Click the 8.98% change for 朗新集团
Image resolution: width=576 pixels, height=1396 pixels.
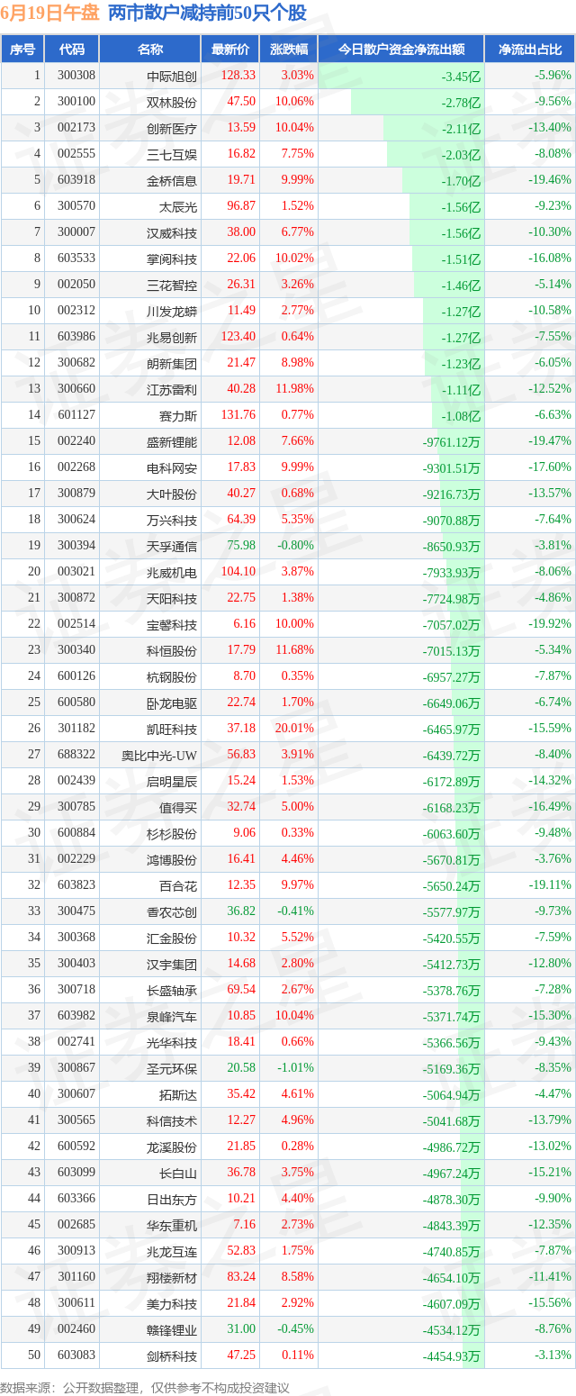(x=297, y=362)
